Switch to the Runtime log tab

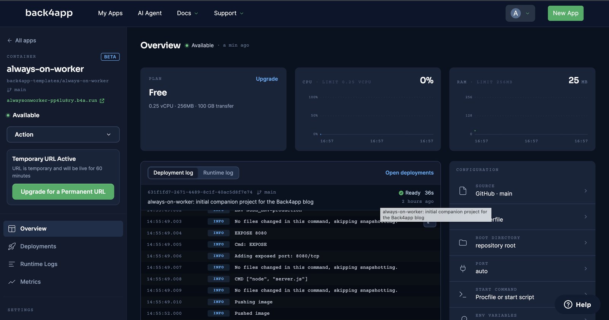coord(218,173)
